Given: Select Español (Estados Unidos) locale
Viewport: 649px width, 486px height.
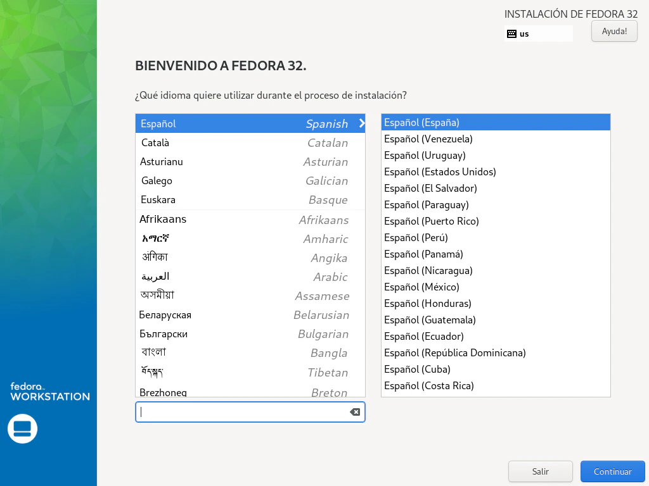Looking at the screenshot, I should point(440,172).
